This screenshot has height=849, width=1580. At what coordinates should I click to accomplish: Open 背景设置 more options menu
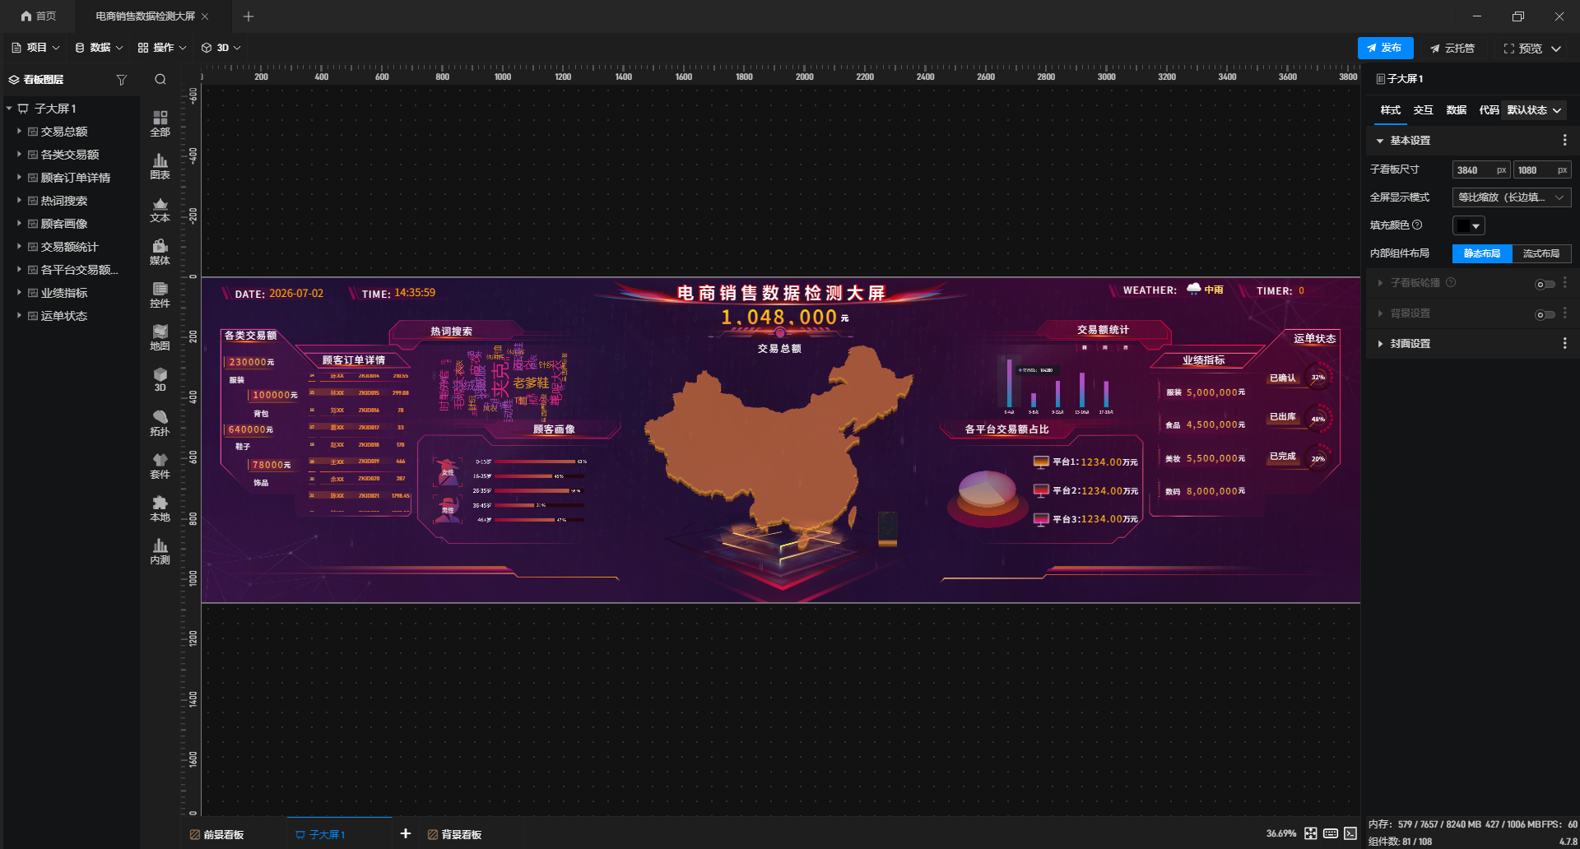point(1564,313)
